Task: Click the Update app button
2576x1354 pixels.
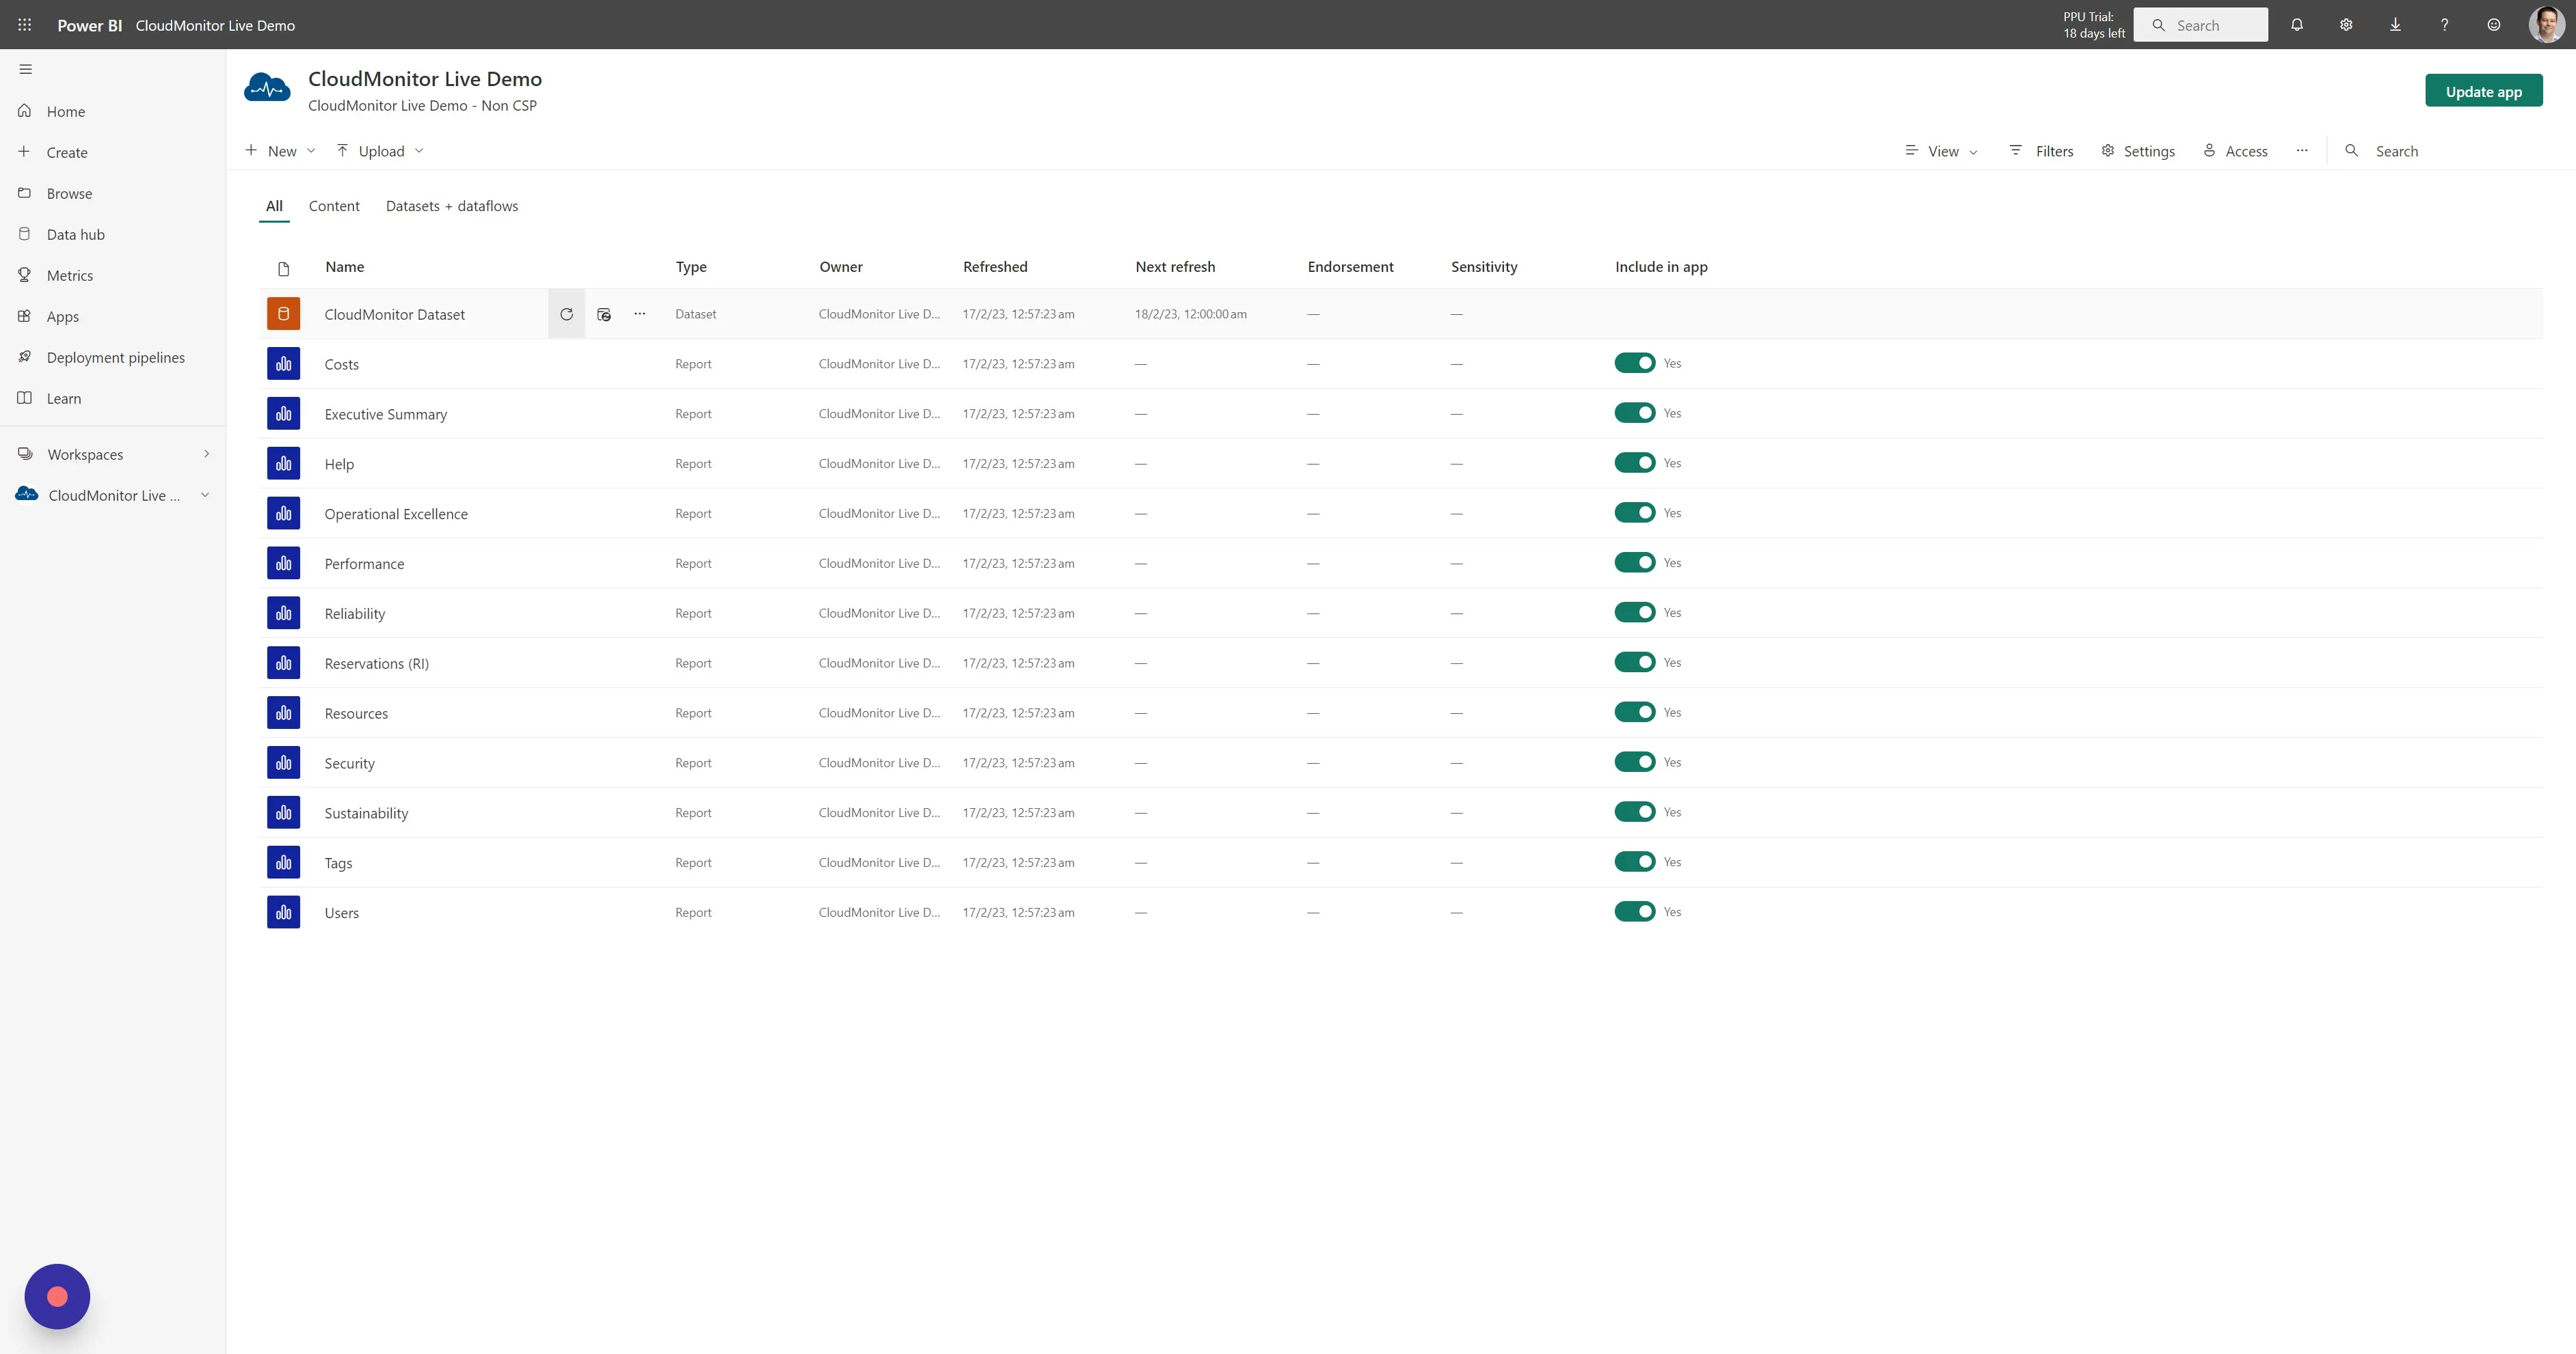Action: (x=2483, y=91)
